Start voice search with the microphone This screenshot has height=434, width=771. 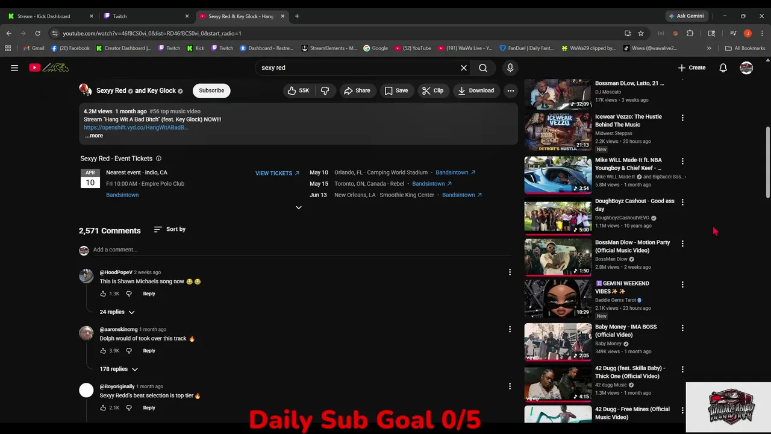pyautogui.click(x=510, y=68)
